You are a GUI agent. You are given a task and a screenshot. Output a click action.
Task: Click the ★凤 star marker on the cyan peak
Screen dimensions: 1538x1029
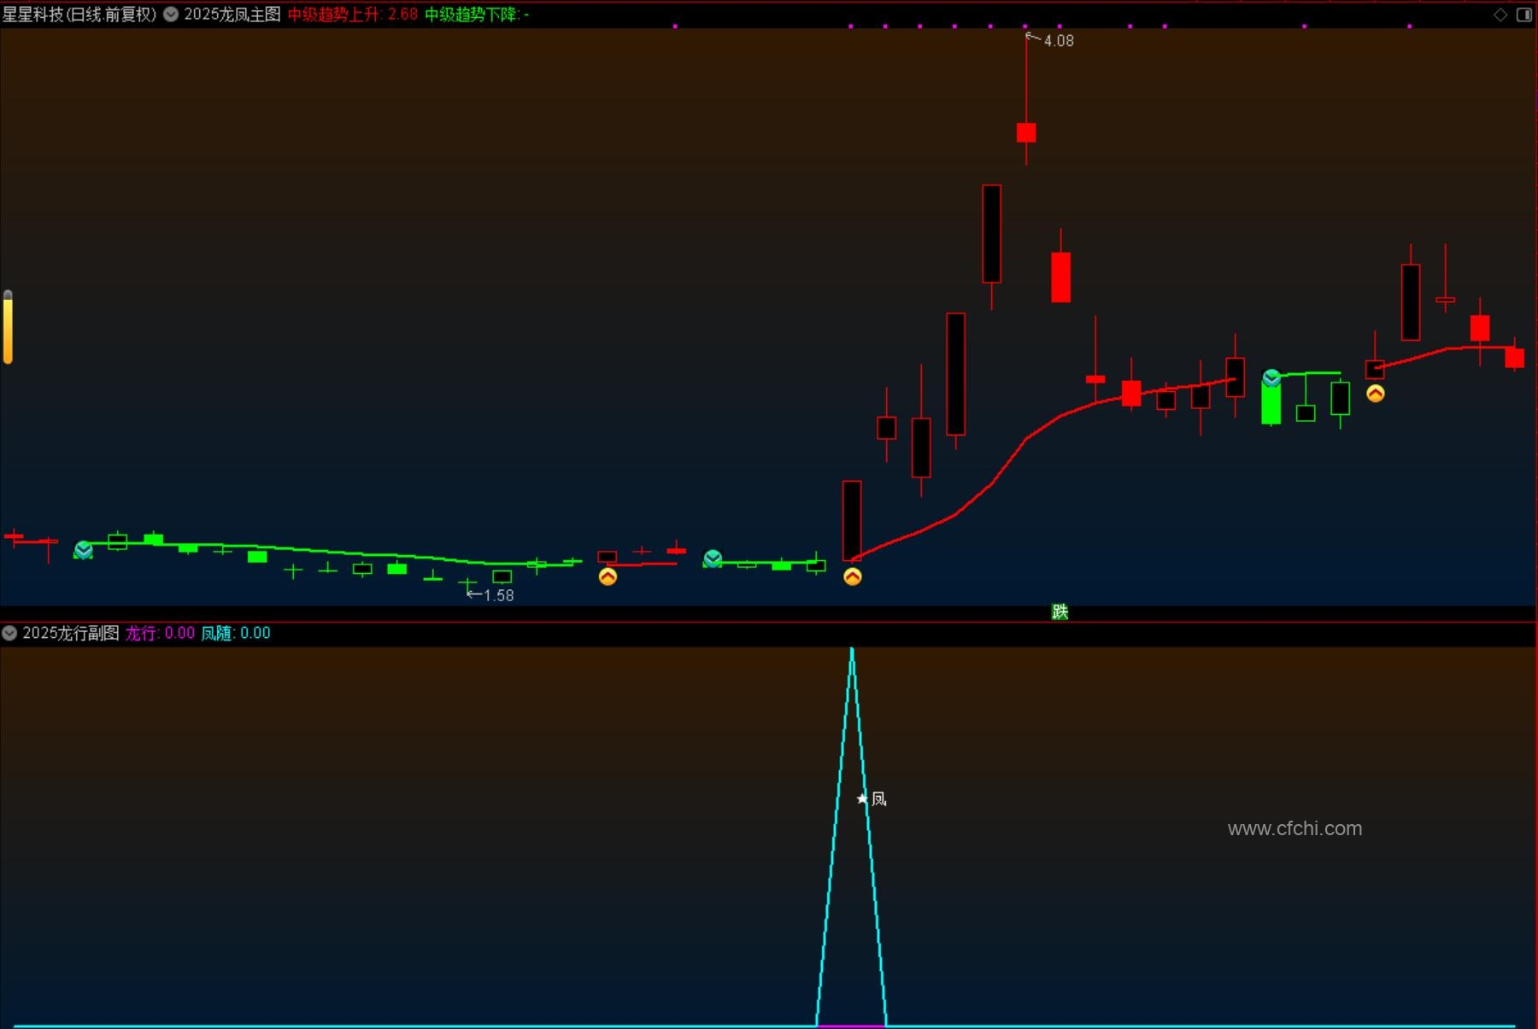click(x=872, y=799)
